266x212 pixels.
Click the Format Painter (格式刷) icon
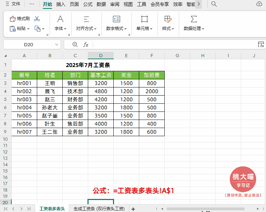[x=12, y=19]
